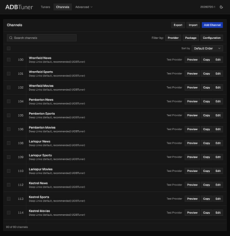Click channel number 104
This screenshot has height=236, width=230.
coord(21,101)
